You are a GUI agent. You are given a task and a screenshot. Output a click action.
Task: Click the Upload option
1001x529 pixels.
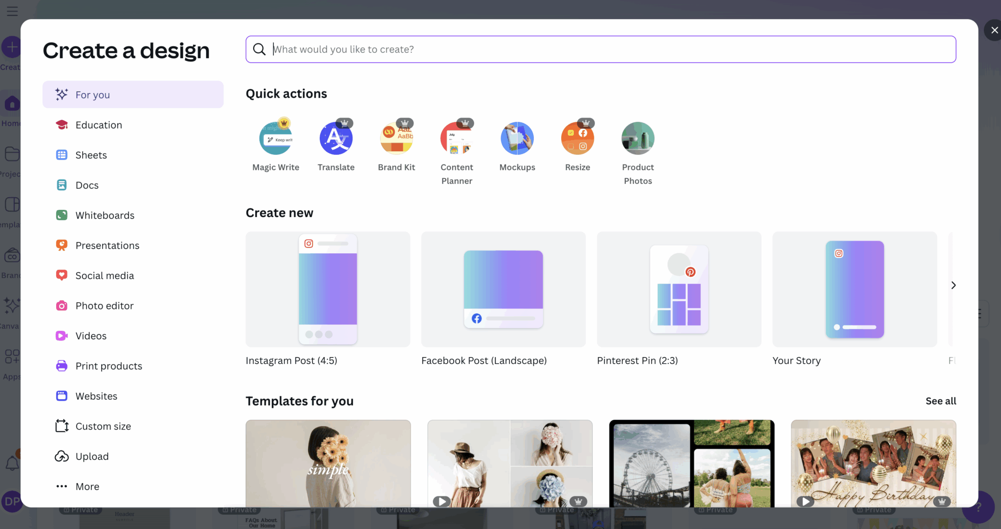(133, 456)
